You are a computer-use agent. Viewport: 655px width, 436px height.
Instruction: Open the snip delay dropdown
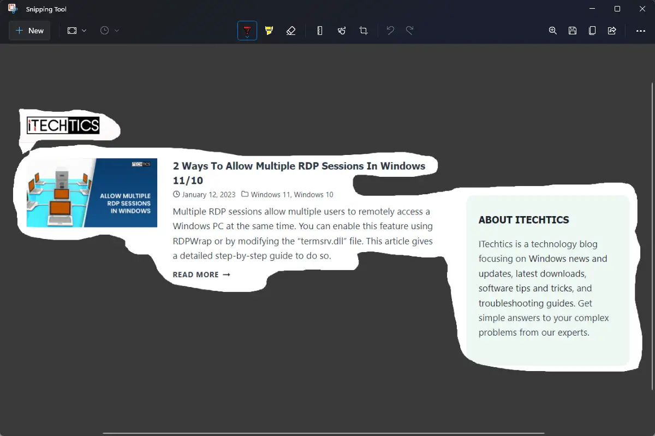click(116, 31)
